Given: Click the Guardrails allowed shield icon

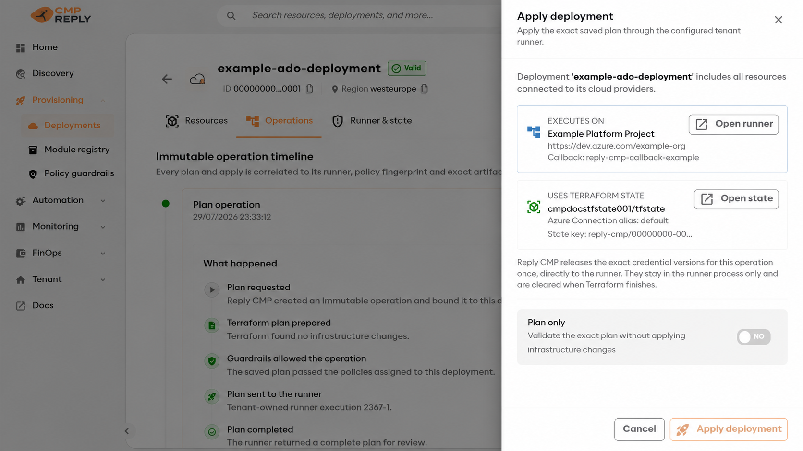Looking at the screenshot, I should tap(212, 361).
